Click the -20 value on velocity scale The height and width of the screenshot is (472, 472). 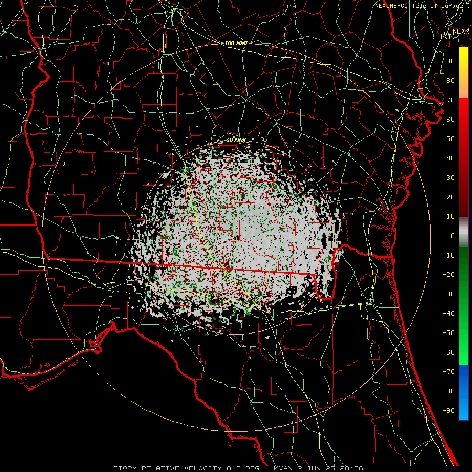click(x=448, y=274)
